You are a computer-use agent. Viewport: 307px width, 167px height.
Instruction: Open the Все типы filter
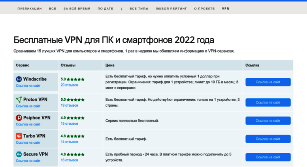[139, 9]
